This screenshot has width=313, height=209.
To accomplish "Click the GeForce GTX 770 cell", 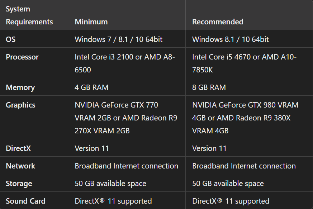I will pos(126,118).
